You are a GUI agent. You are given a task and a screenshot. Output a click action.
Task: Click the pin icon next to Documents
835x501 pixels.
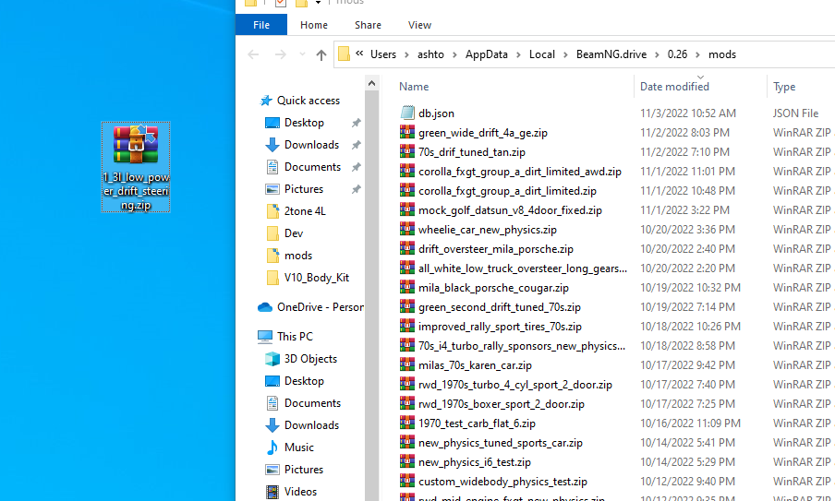point(356,167)
